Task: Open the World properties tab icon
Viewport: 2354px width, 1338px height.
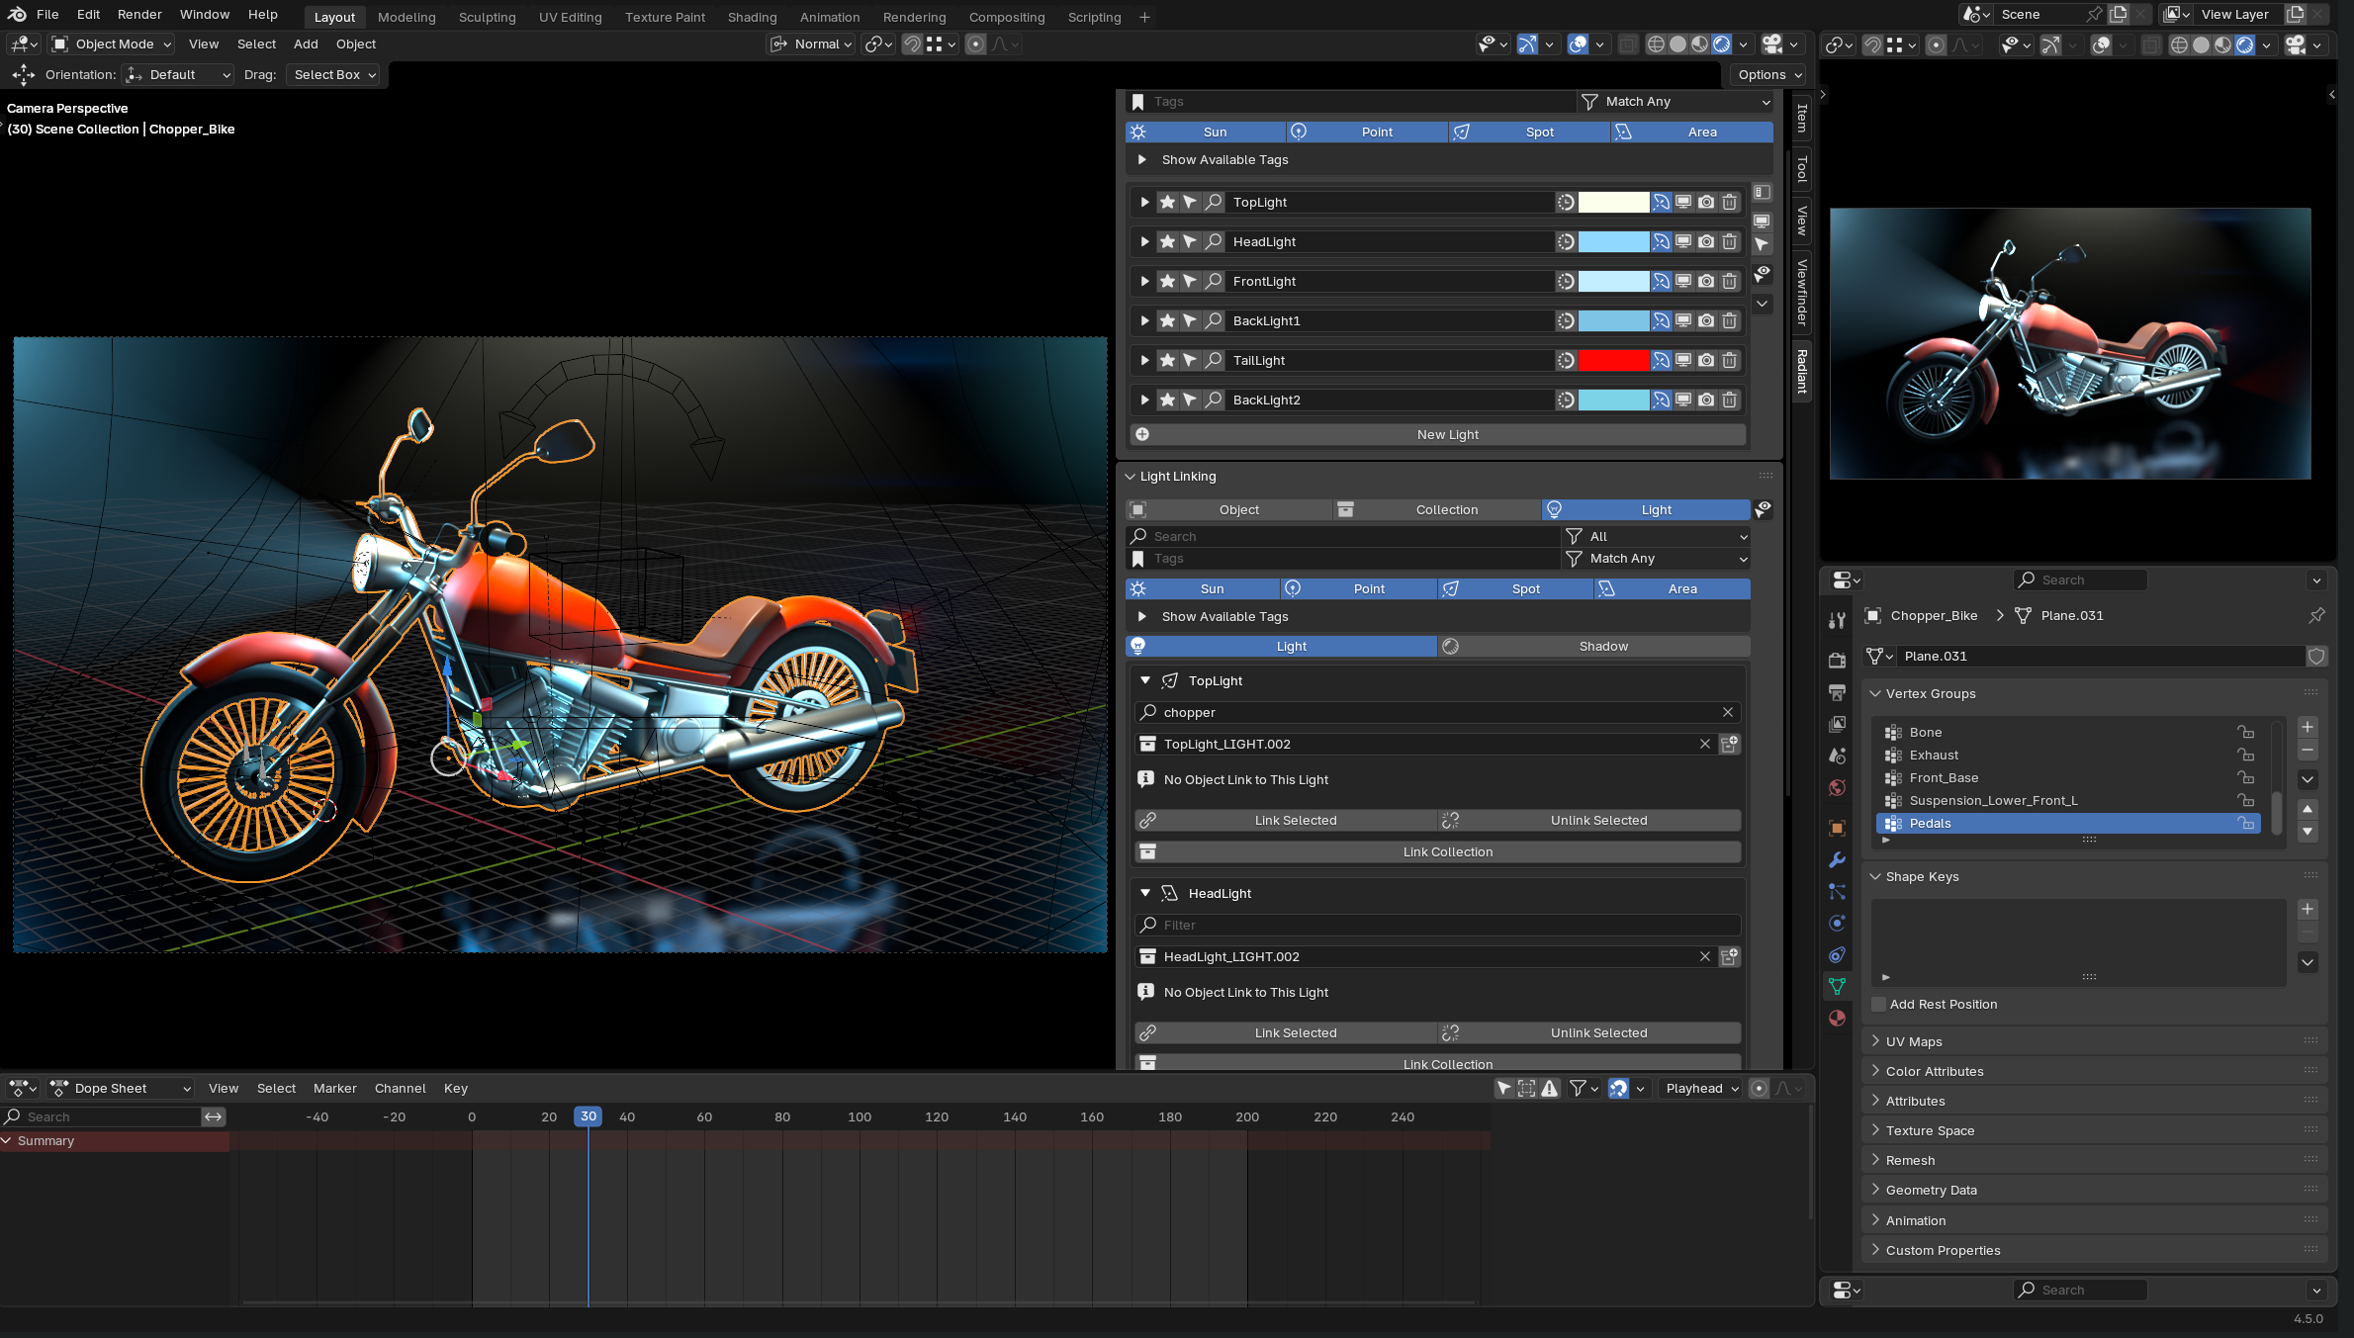Action: (1837, 788)
